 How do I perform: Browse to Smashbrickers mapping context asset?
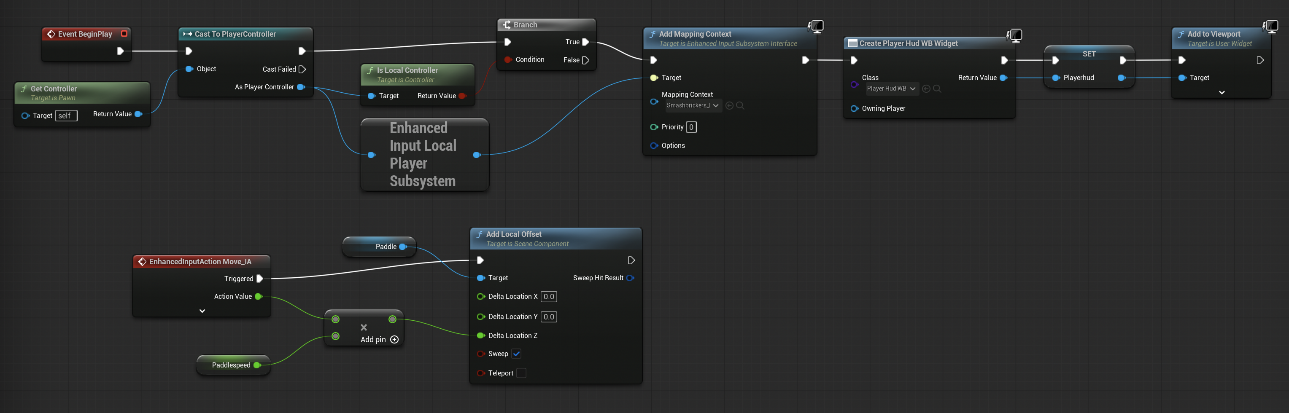pos(740,105)
